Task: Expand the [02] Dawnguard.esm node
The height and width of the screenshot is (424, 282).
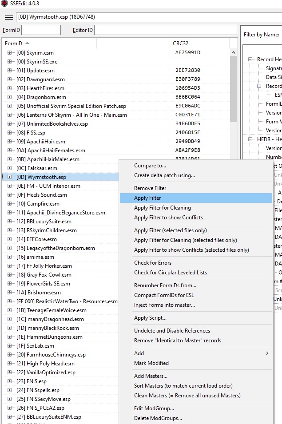Action: point(9,79)
